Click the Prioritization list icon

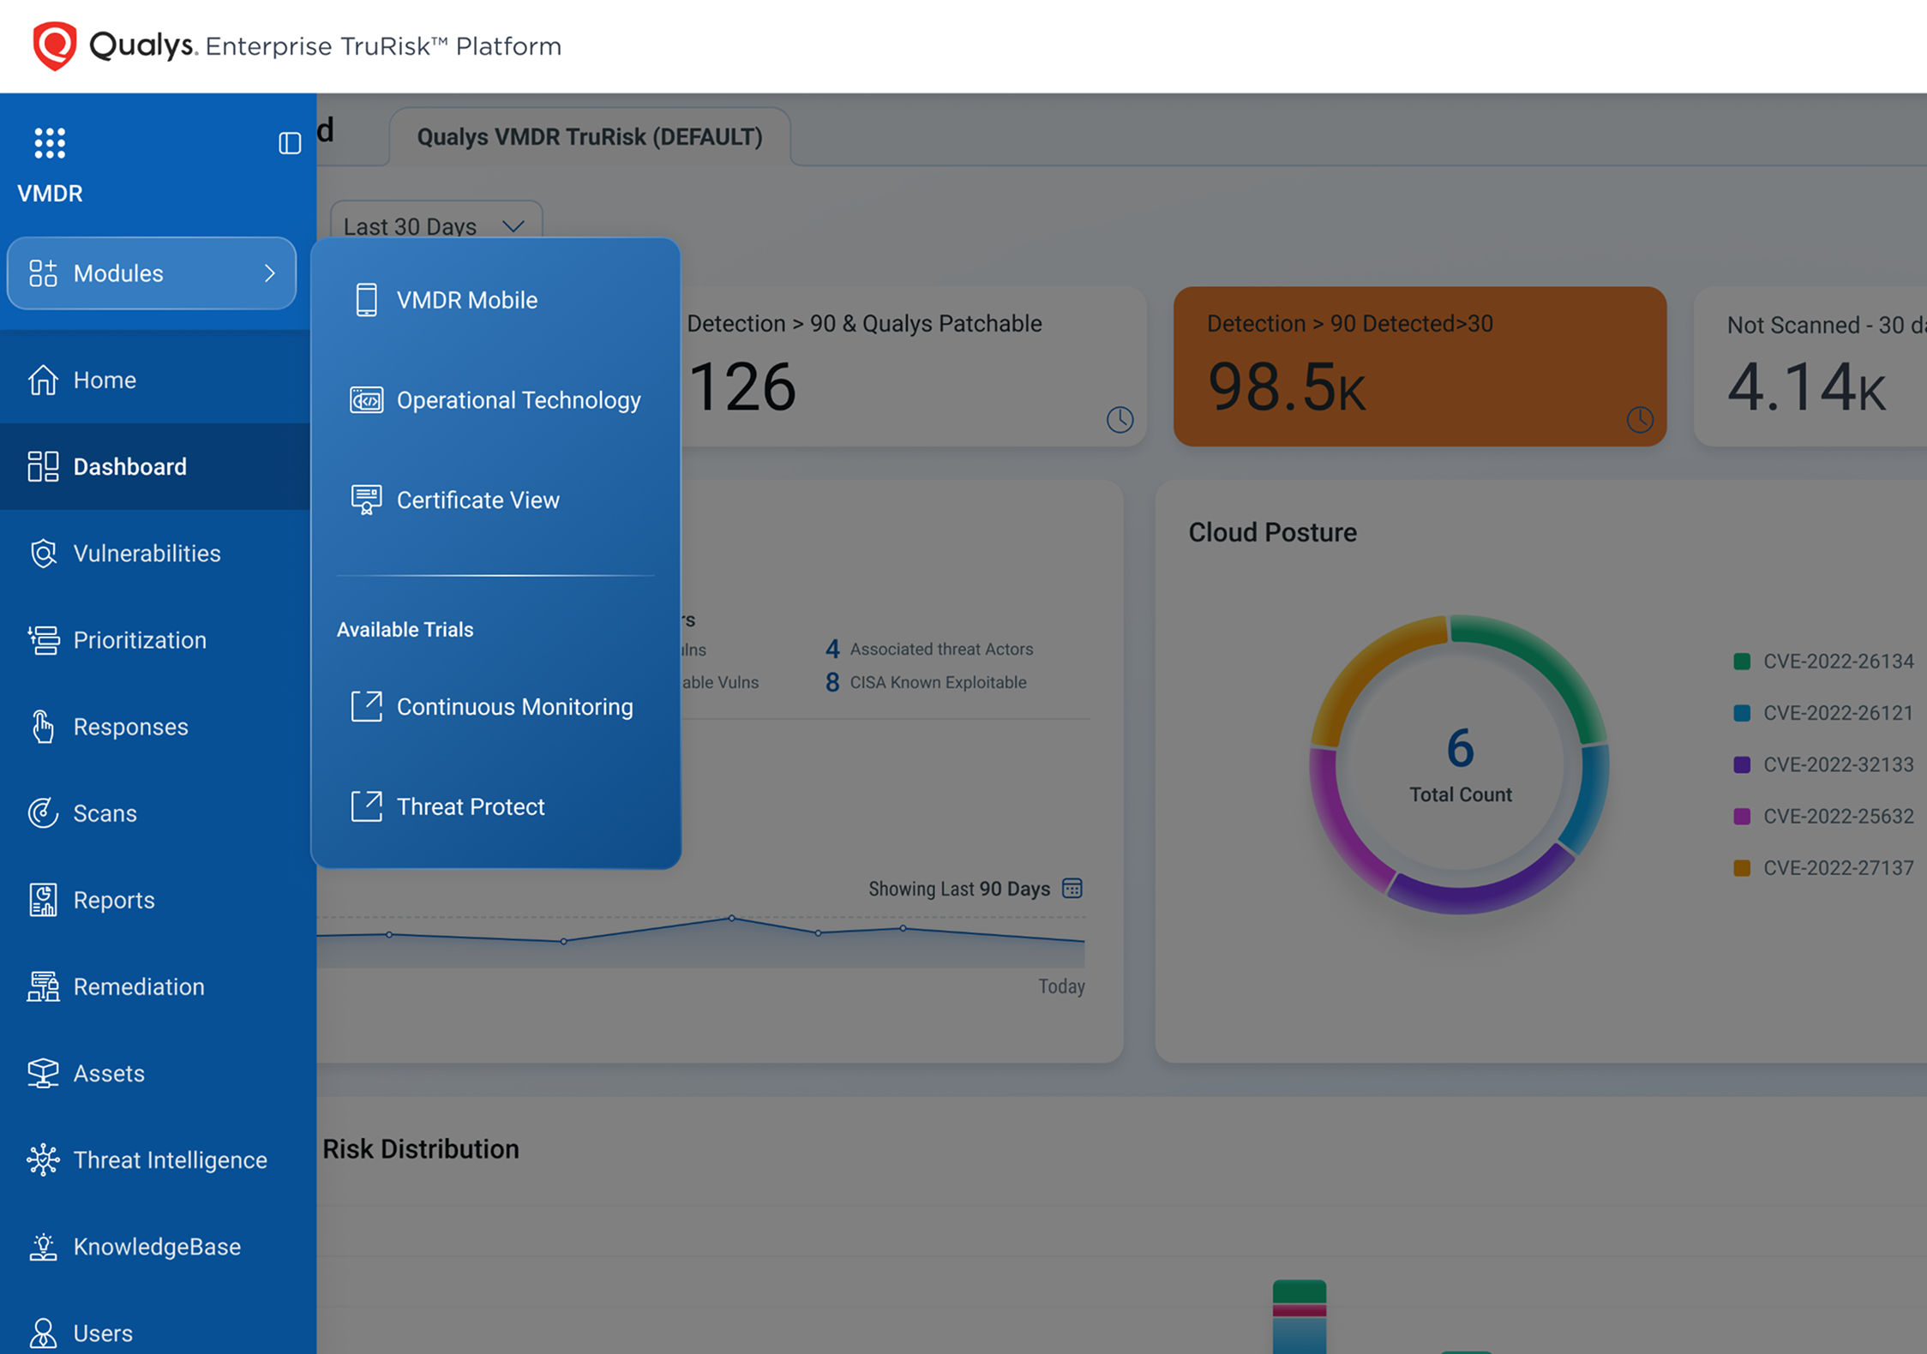click(43, 640)
